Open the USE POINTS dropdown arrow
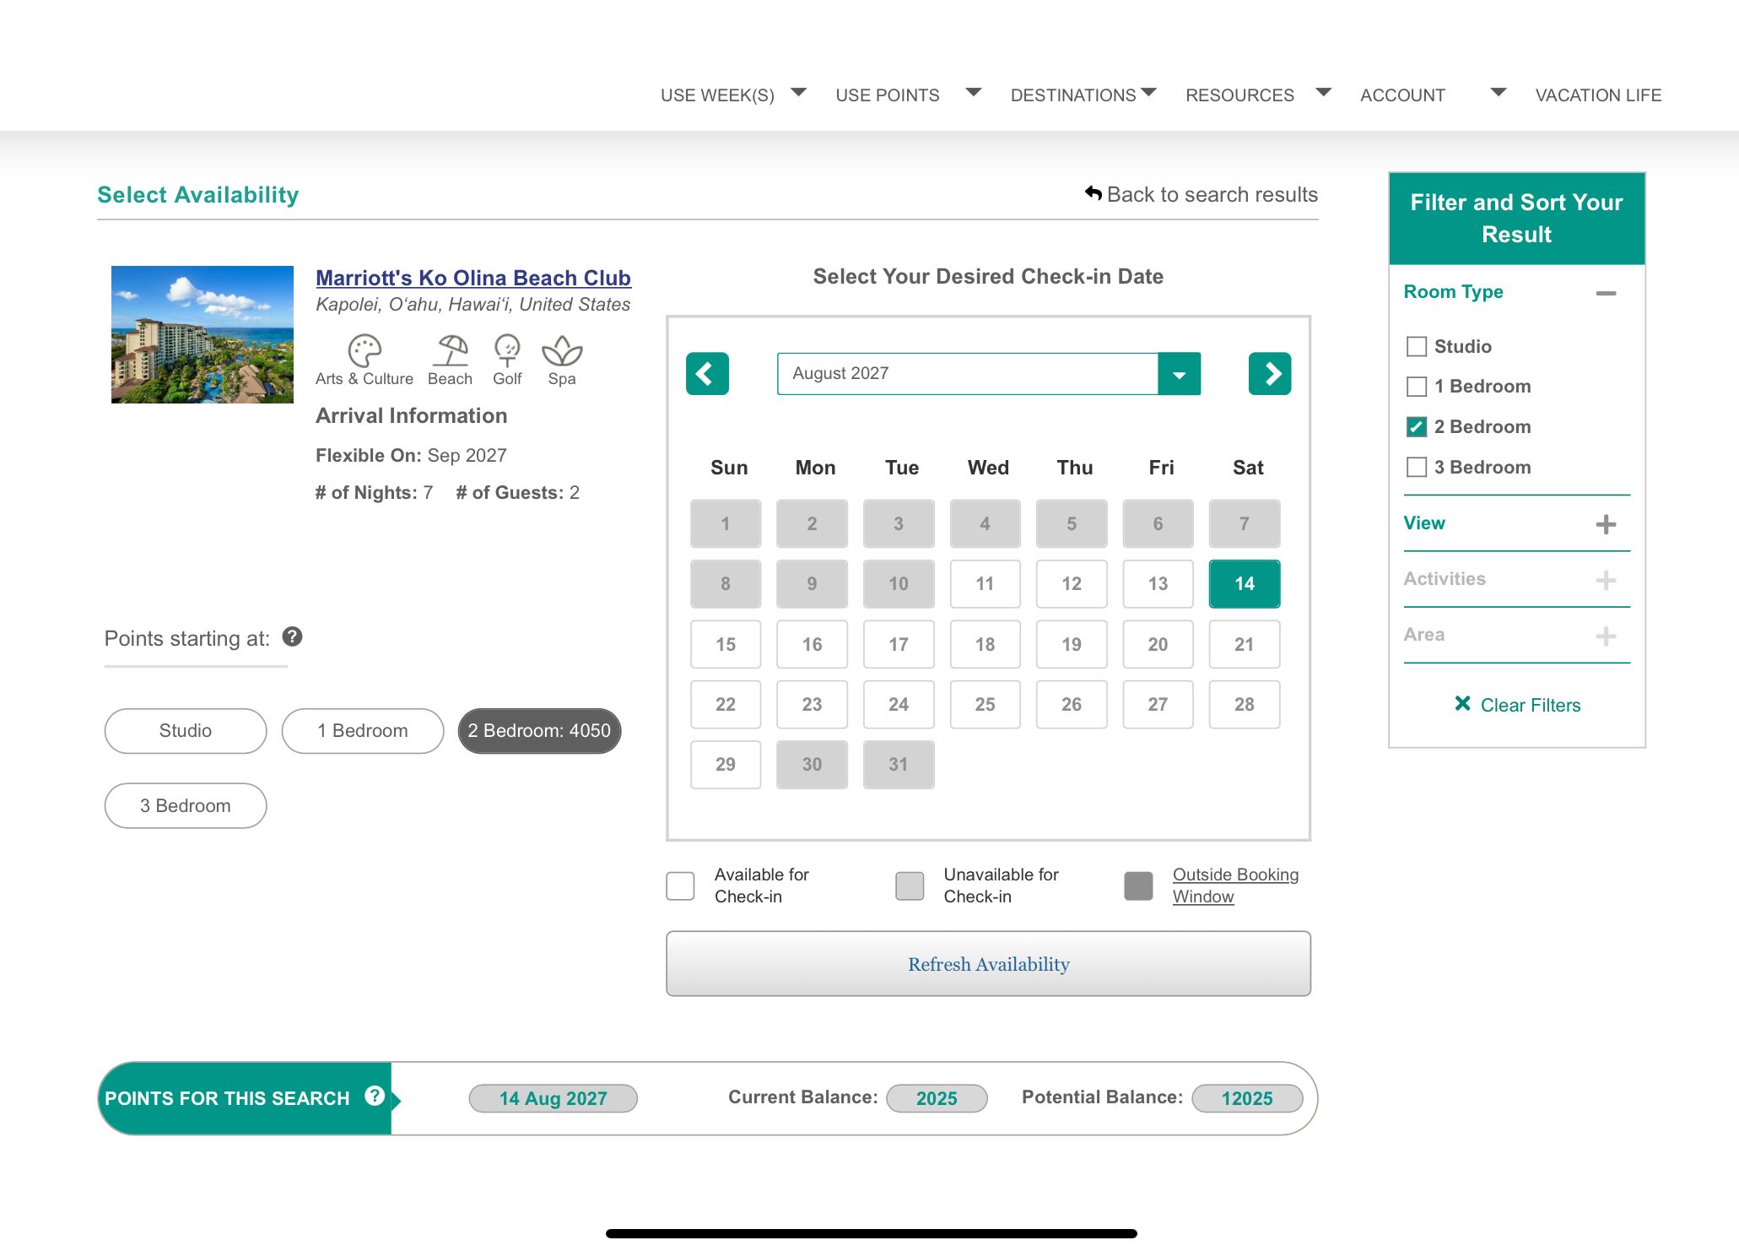The height and width of the screenshot is (1251, 1739). [x=974, y=92]
